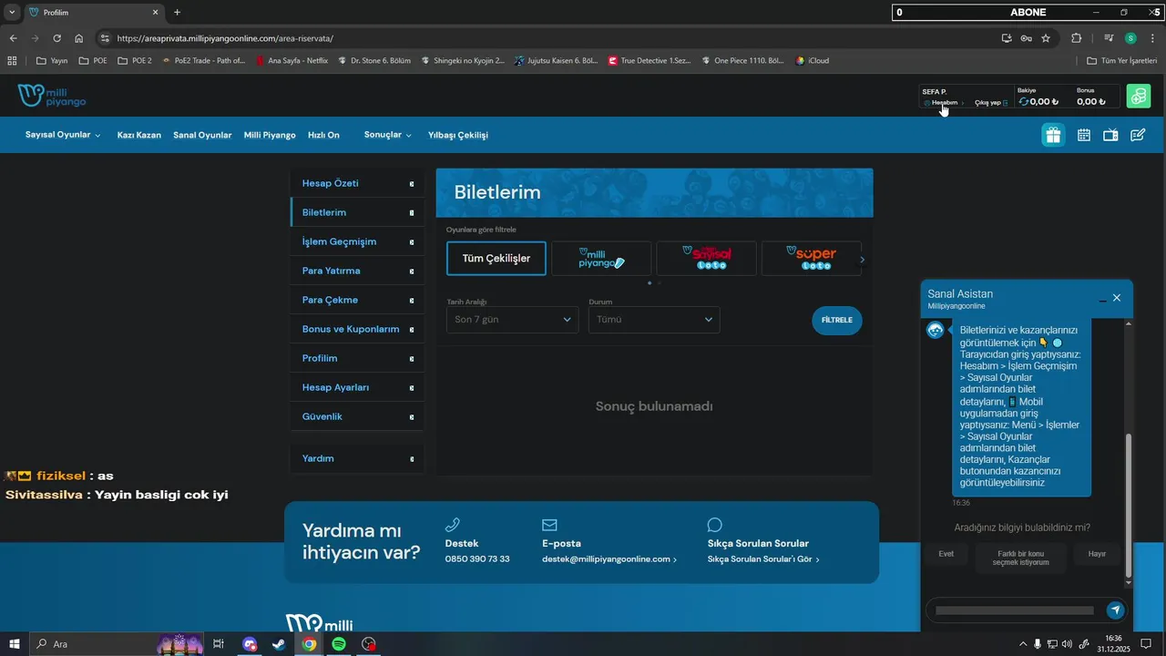Answer Hayır in chat assistant

click(x=1097, y=554)
